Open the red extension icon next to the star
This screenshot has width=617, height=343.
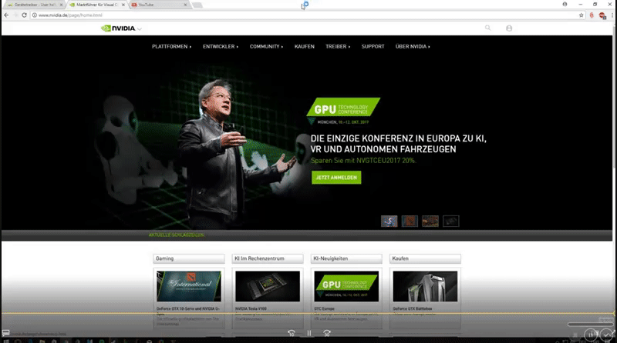point(592,15)
